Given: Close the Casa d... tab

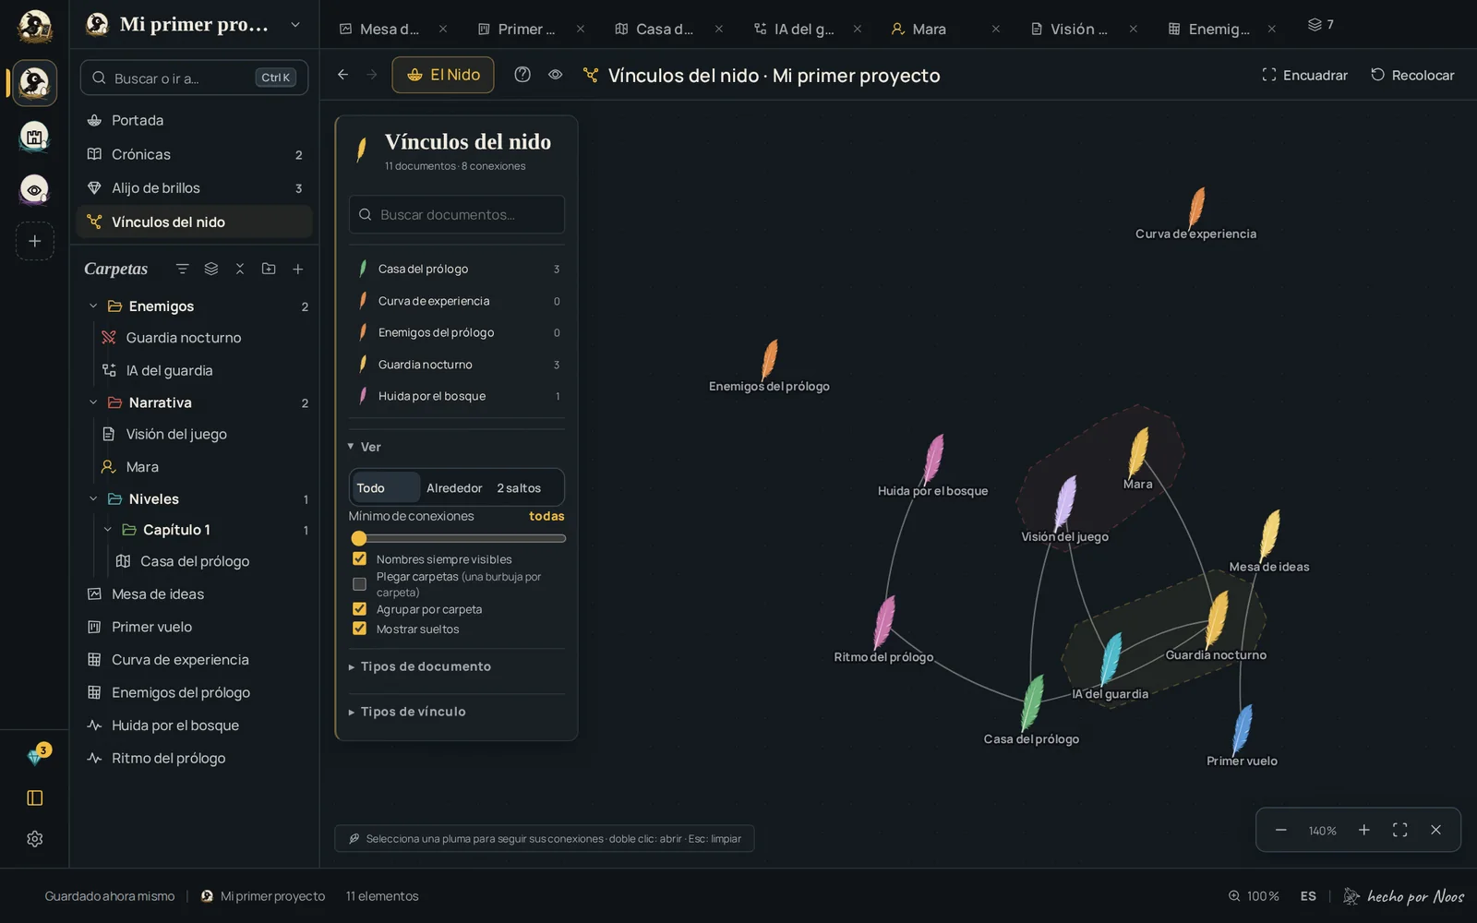Looking at the screenshot, I should [719, 29].
